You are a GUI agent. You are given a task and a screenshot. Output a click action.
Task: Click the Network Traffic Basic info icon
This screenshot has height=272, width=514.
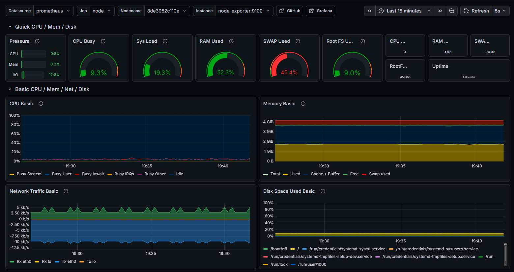coord(66,191)
